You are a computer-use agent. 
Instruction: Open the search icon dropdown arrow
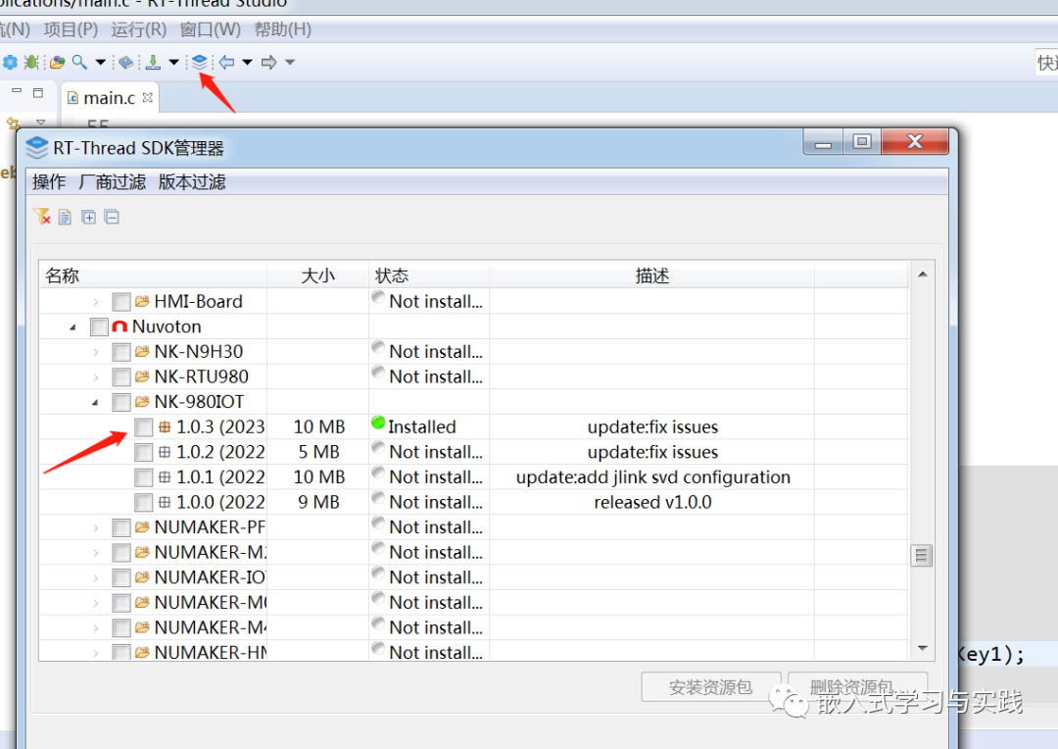coord(101,62)
